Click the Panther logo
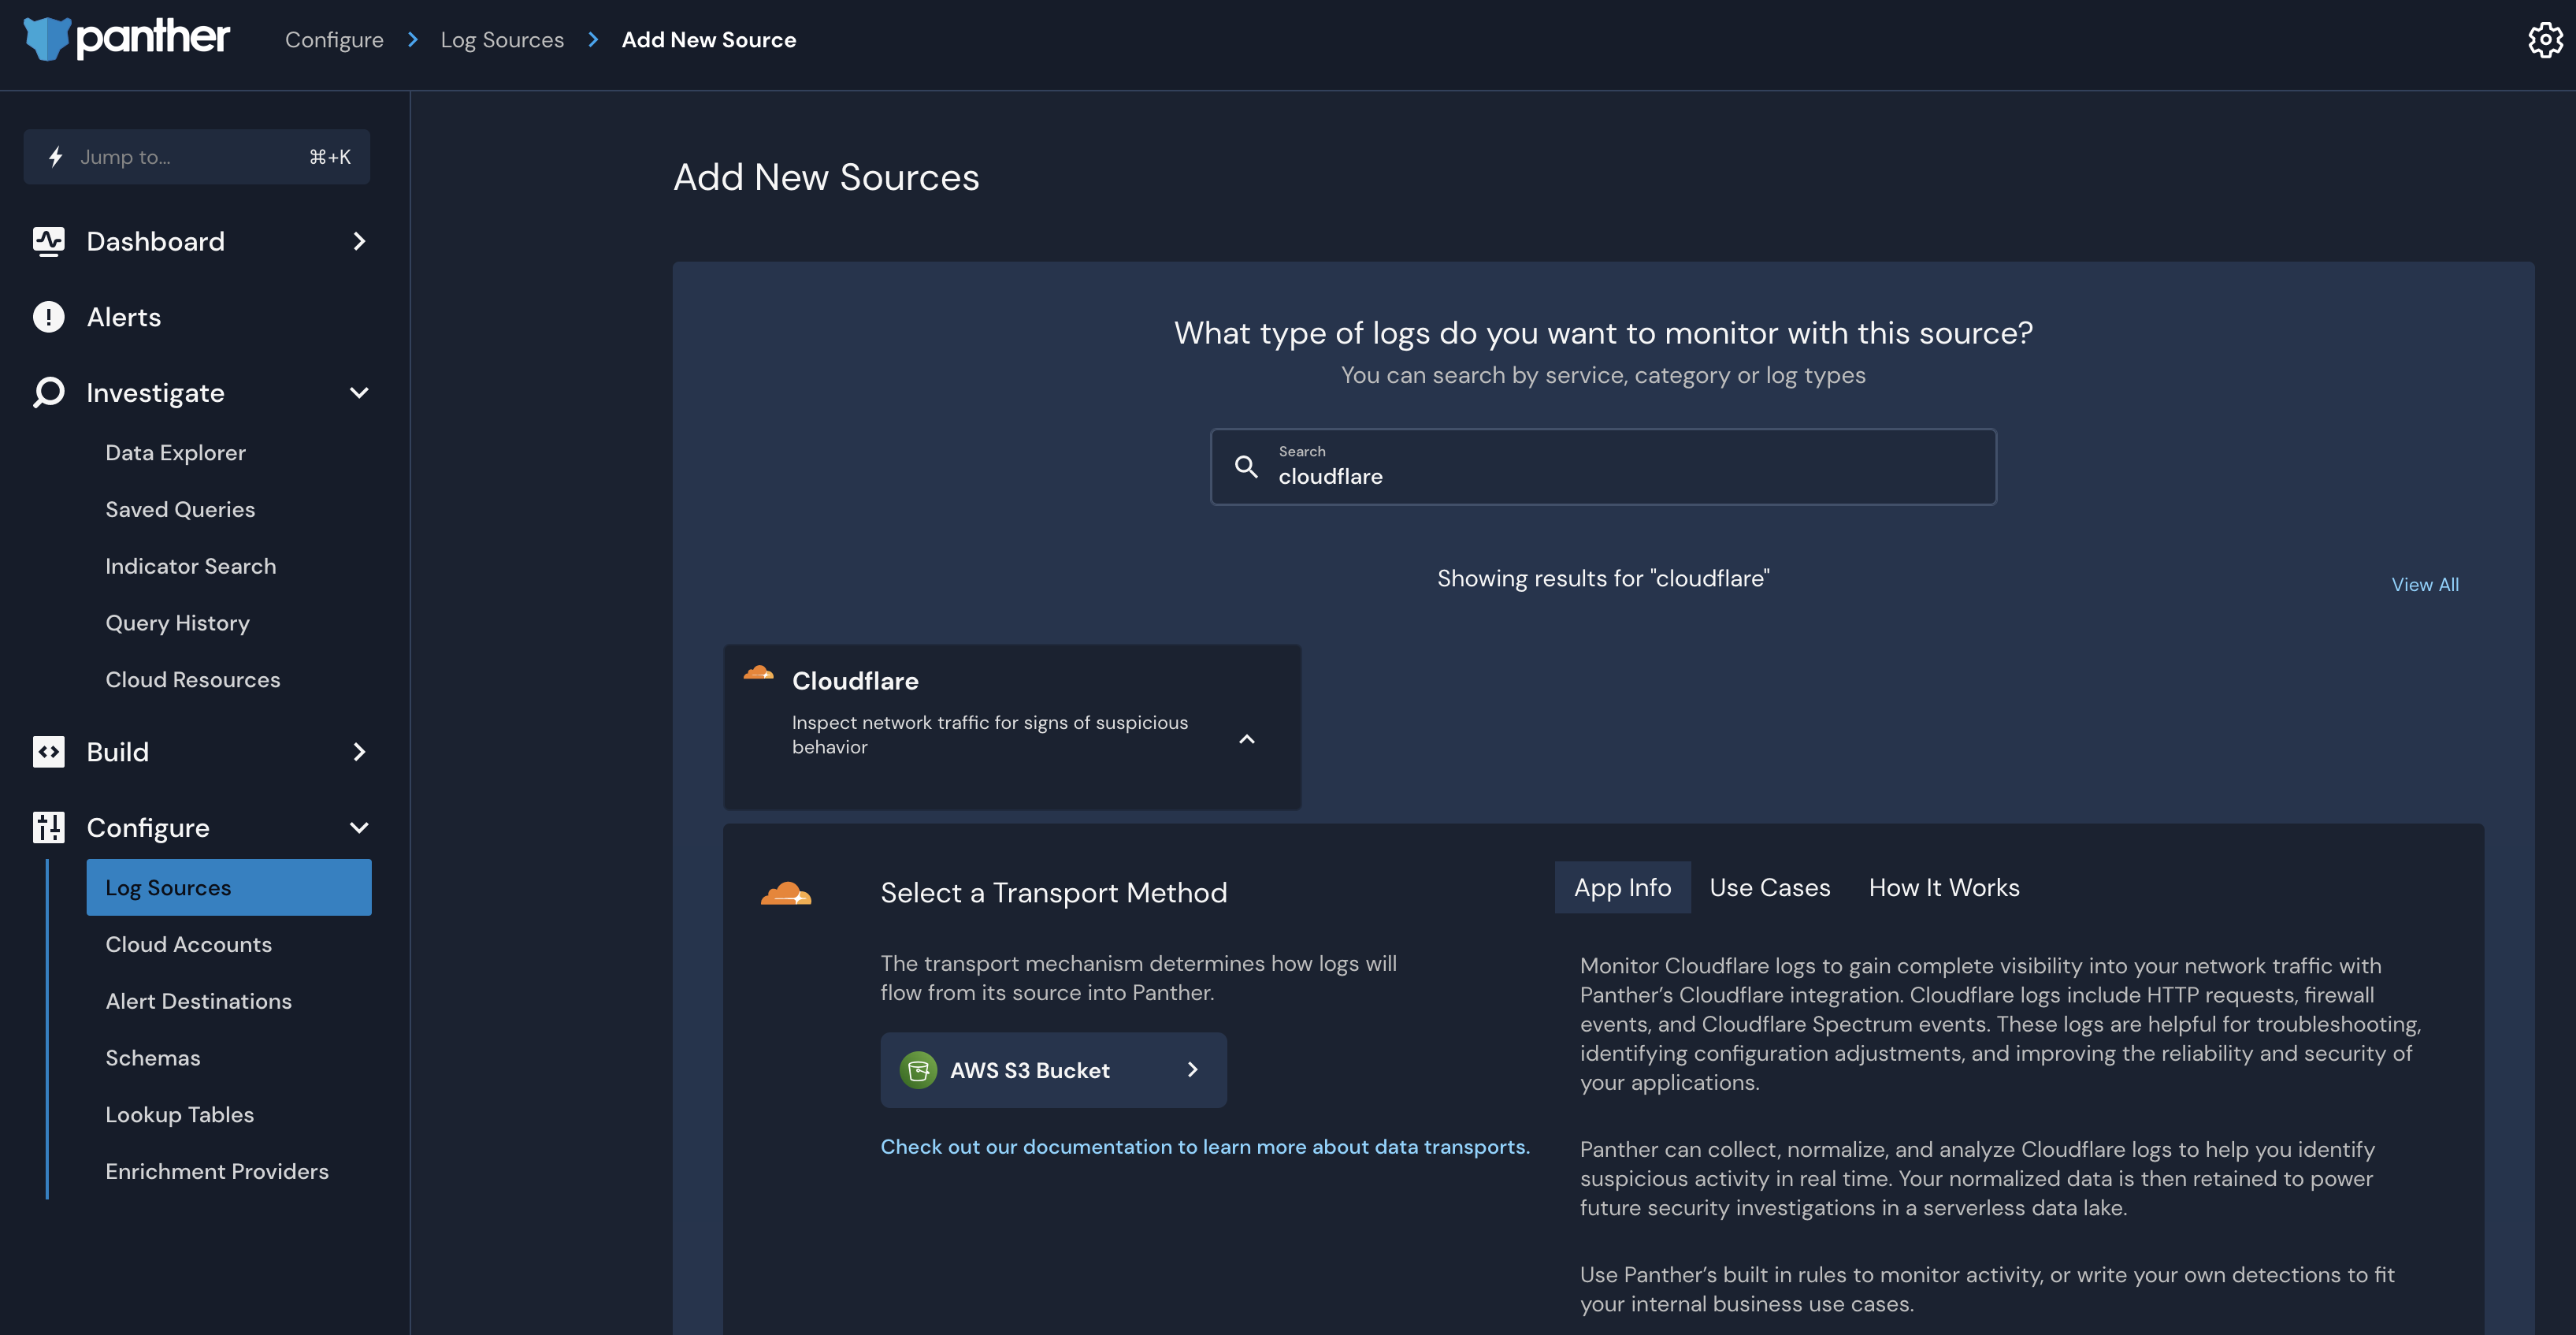 click(127, 39)
